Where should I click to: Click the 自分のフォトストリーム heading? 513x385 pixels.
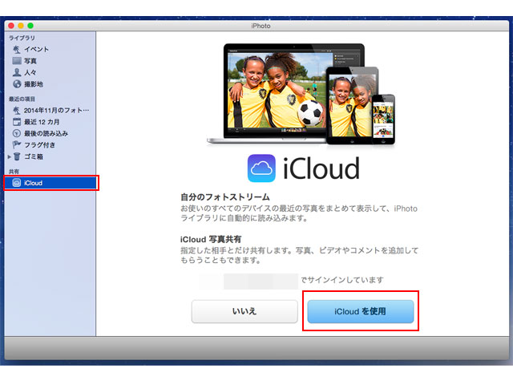(x=225, y=197)
